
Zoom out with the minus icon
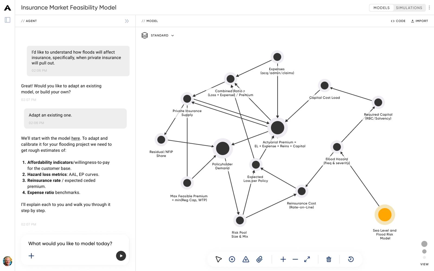click(295, 259)
